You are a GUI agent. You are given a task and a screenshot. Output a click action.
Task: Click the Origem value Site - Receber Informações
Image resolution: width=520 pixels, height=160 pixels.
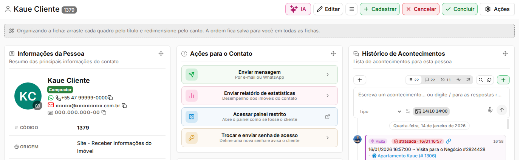pyautogui.click(x=114, y=147)
